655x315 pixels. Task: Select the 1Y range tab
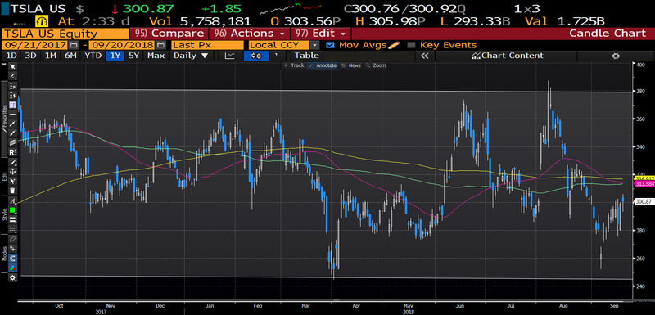coord(115,56)
